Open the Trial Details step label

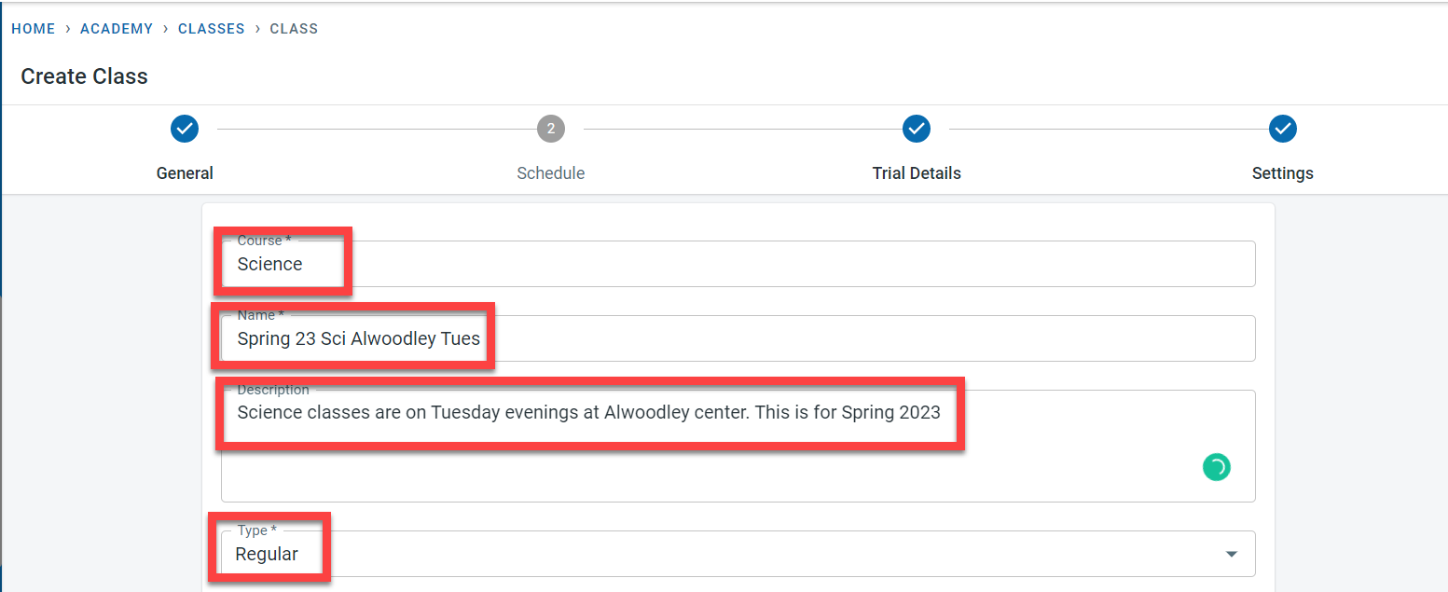[x=917, y=173]
